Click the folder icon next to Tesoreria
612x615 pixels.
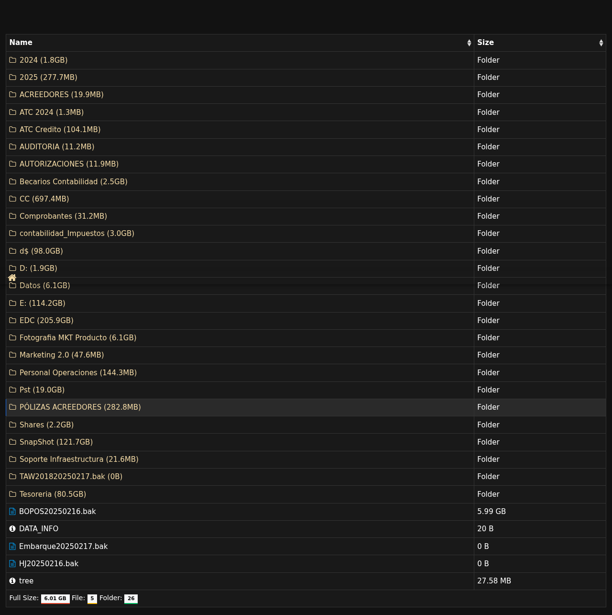pos(13,494)
